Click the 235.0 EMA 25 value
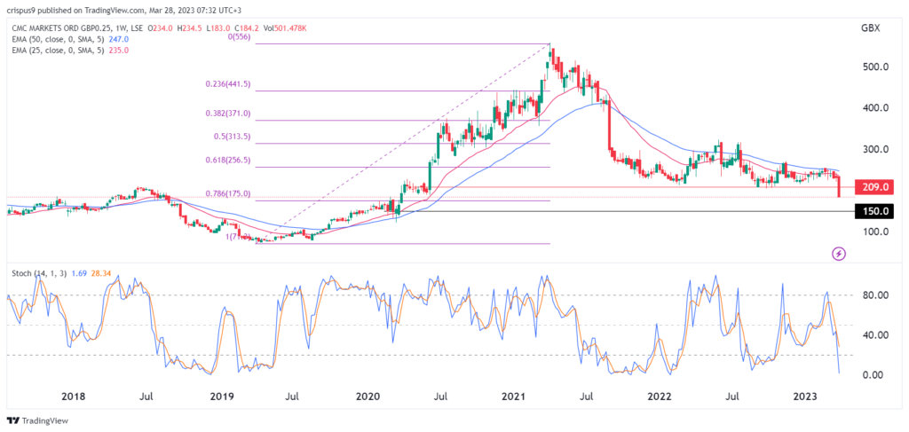 (119, 51)
